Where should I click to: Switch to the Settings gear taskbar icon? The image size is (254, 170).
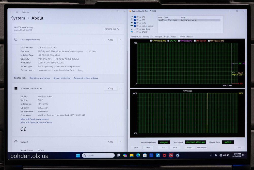(x=178, y=155)
